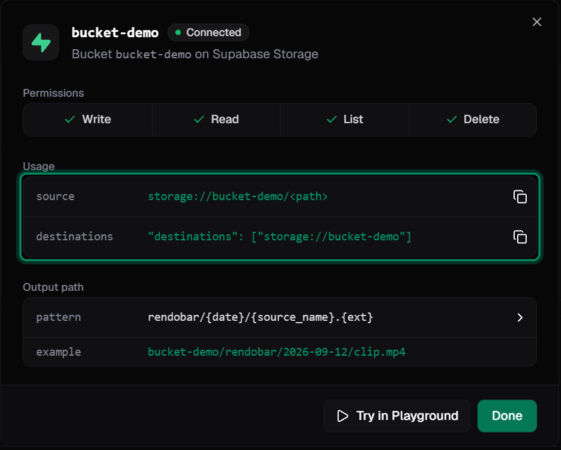
Task: Open Try in Playground
Action: (x=397, y=416)
